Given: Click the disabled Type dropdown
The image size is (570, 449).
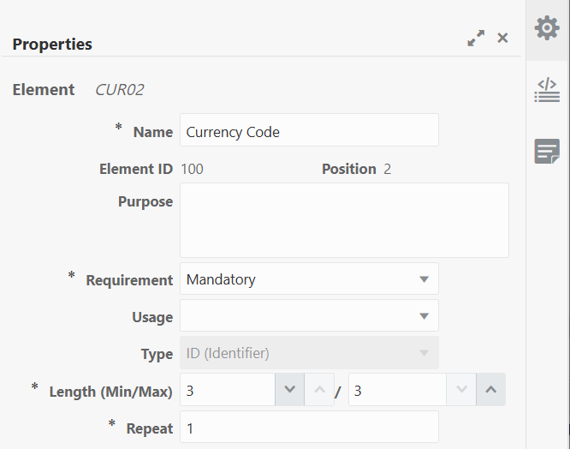Looking at the screenshot, I should coord(309,353).
